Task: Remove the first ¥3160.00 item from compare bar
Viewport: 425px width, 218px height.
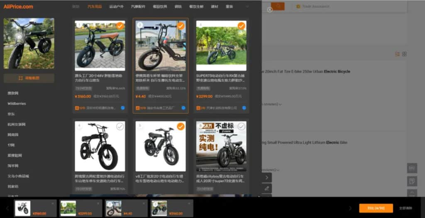Action: click(x=53, y=203)
